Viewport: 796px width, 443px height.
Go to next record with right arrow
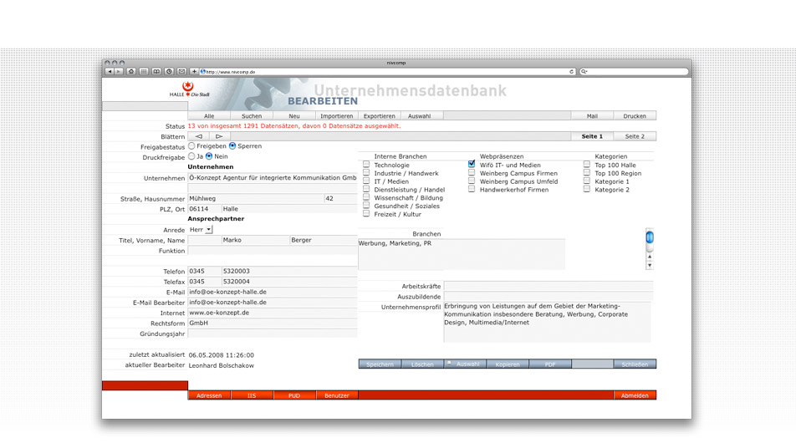(219, 136)
